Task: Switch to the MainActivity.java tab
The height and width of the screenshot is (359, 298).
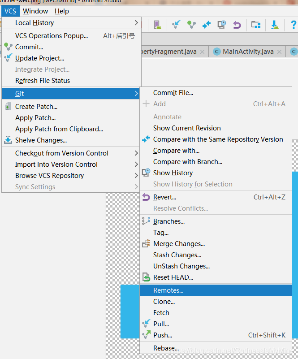Action: [x=248, y=52]
